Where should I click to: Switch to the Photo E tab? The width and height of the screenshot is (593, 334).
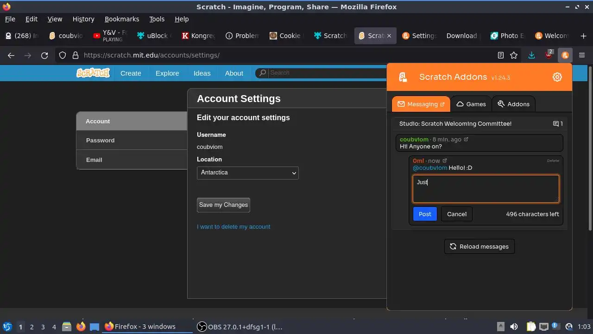[507, 36]
